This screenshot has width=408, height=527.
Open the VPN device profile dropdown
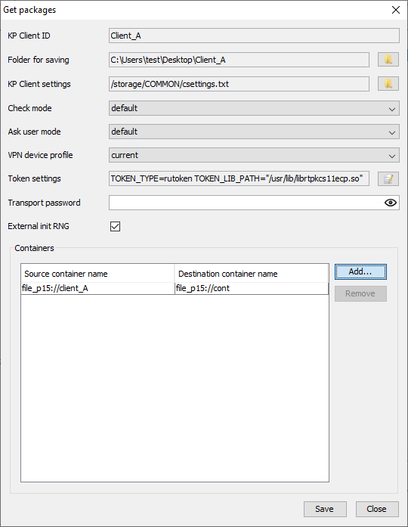[254, 155]
